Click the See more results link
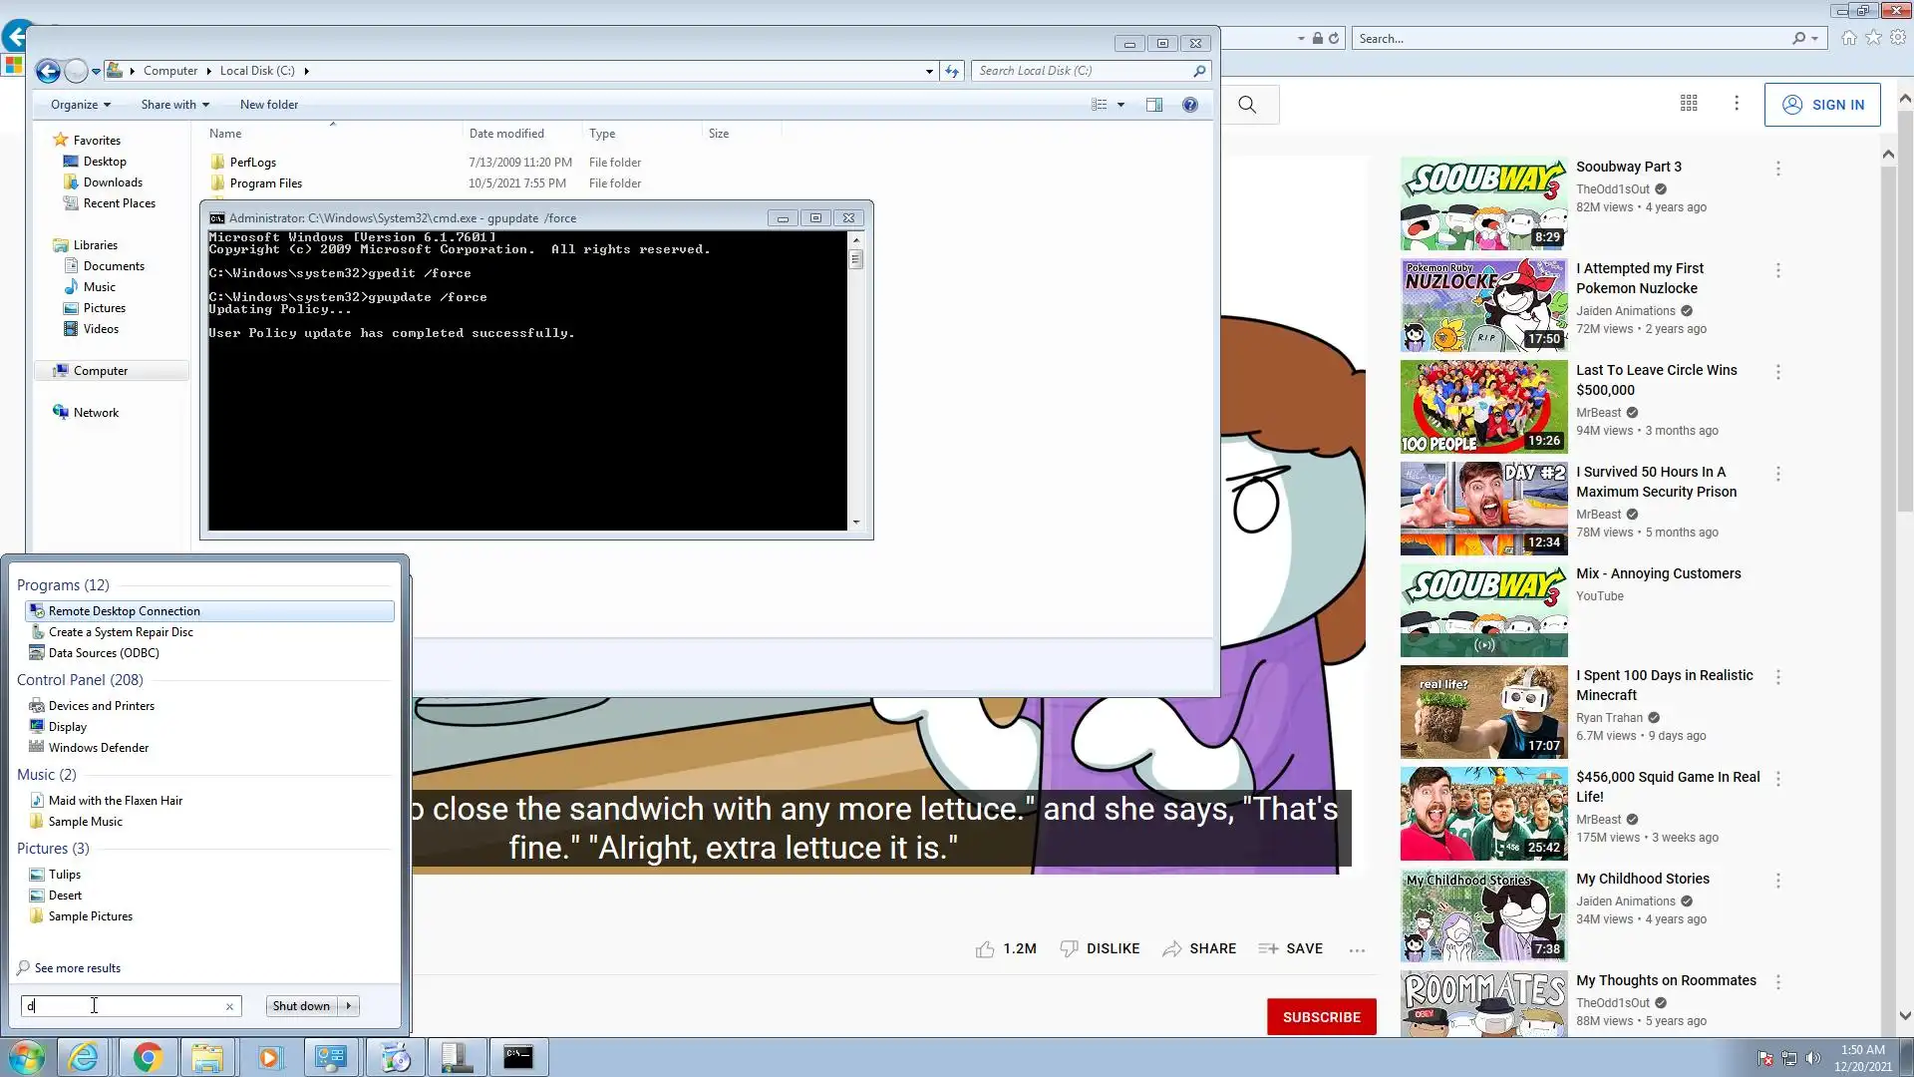This screenshot has height=1077, width=1914. point(78,968)
